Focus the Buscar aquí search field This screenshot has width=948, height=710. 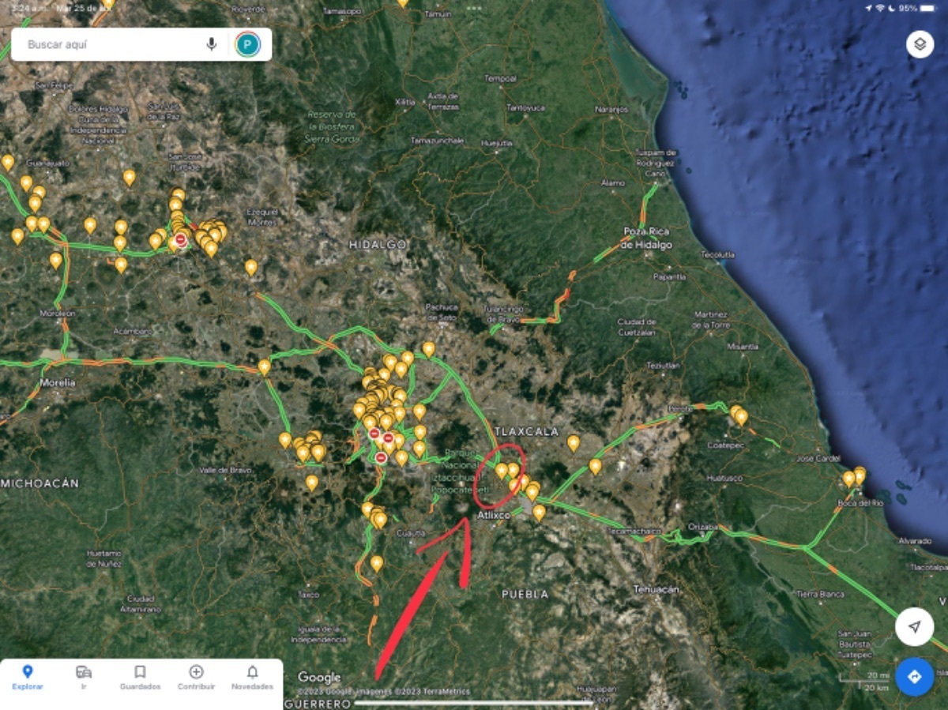(111, 44)
